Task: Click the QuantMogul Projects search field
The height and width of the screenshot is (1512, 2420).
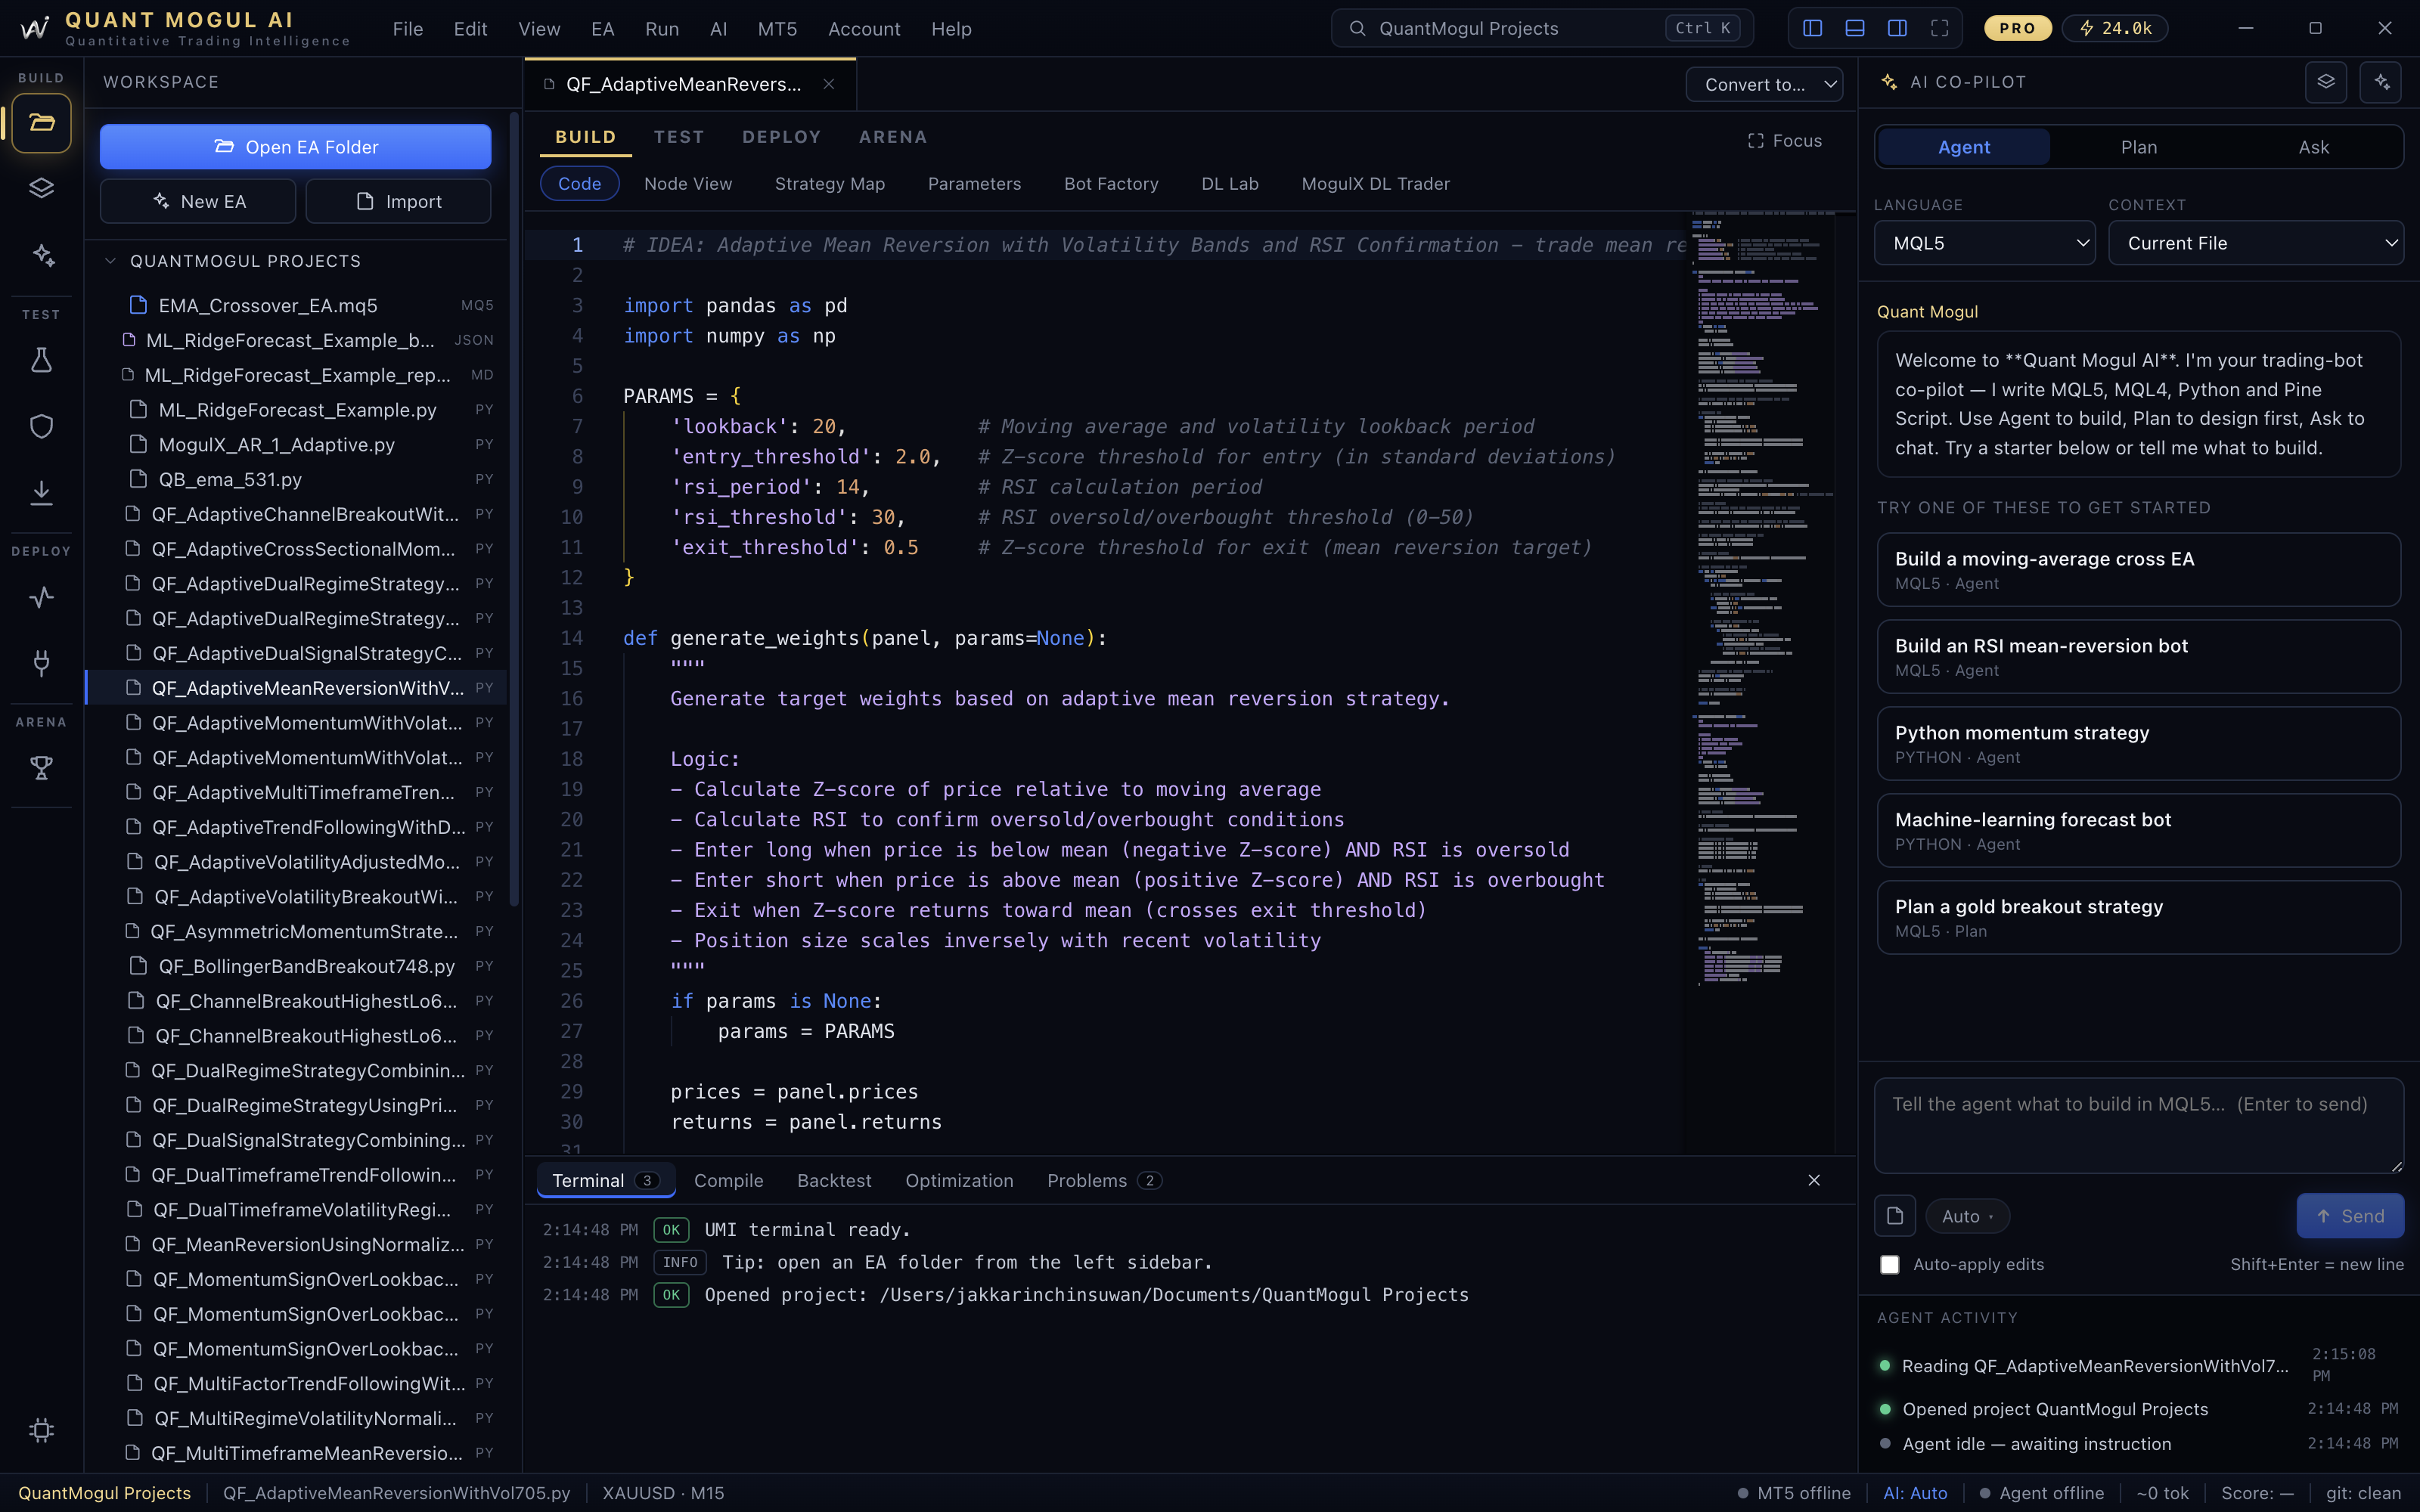Action: pos(1542,28)
